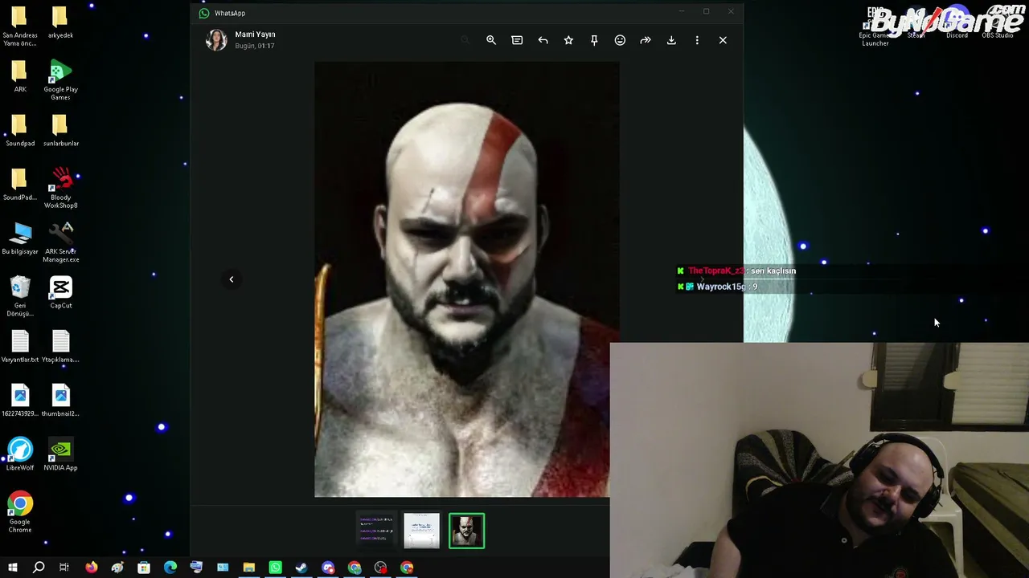
Task: Switch to OBS Studio in the taskbar
Action: pos(381,568)
